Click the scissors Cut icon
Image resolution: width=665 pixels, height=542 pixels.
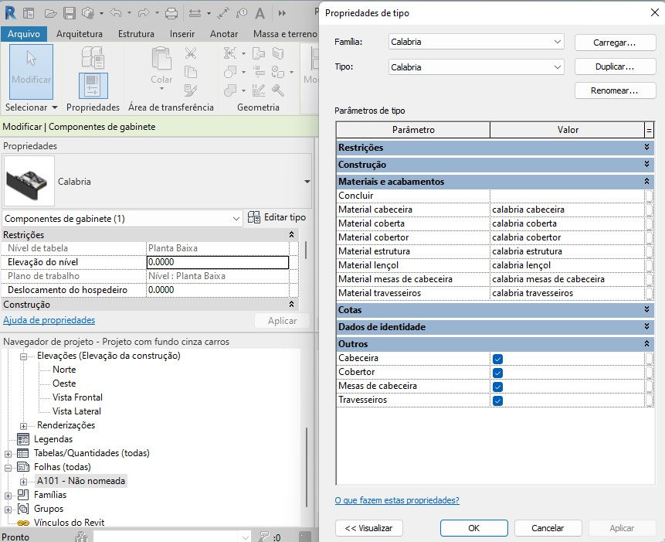click(191, 53)
